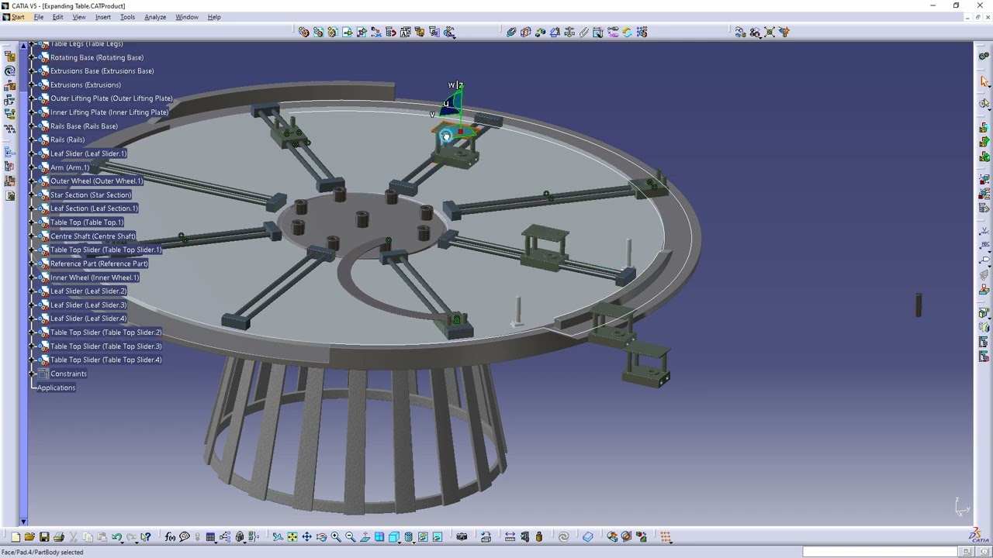Expand the Outer Lifting Plate node
The image size is (993, 558).
click(32, 98)
